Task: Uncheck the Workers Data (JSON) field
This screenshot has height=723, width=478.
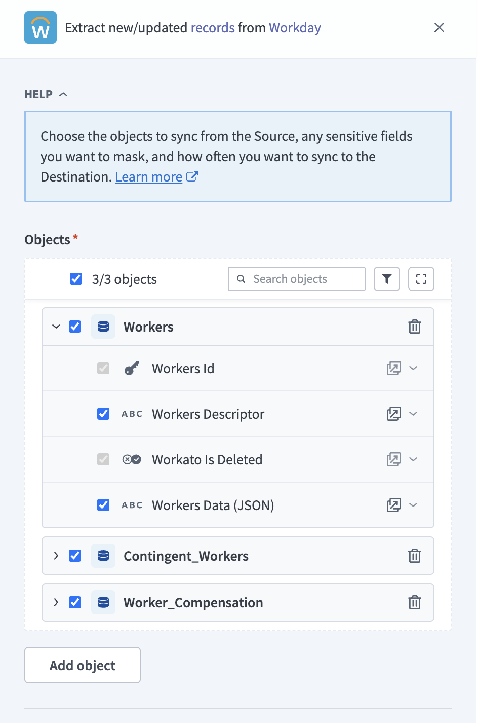Action: (103, 505)
